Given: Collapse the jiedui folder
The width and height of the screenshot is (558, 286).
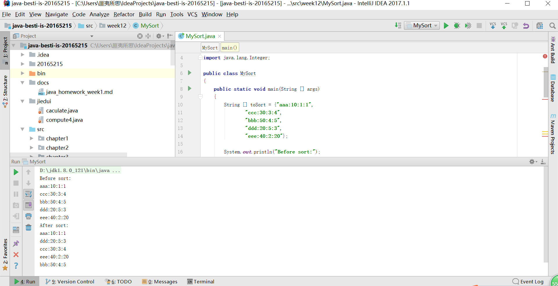Looking at the screenshot, I should point(22,101).
